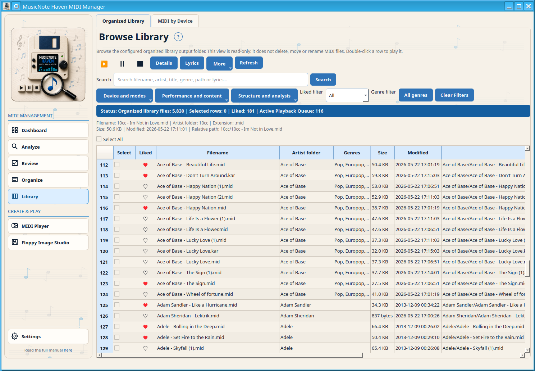This screenshot has width=535, height=371.
Task: Open the All genres filter button
Action: [416, 95]
